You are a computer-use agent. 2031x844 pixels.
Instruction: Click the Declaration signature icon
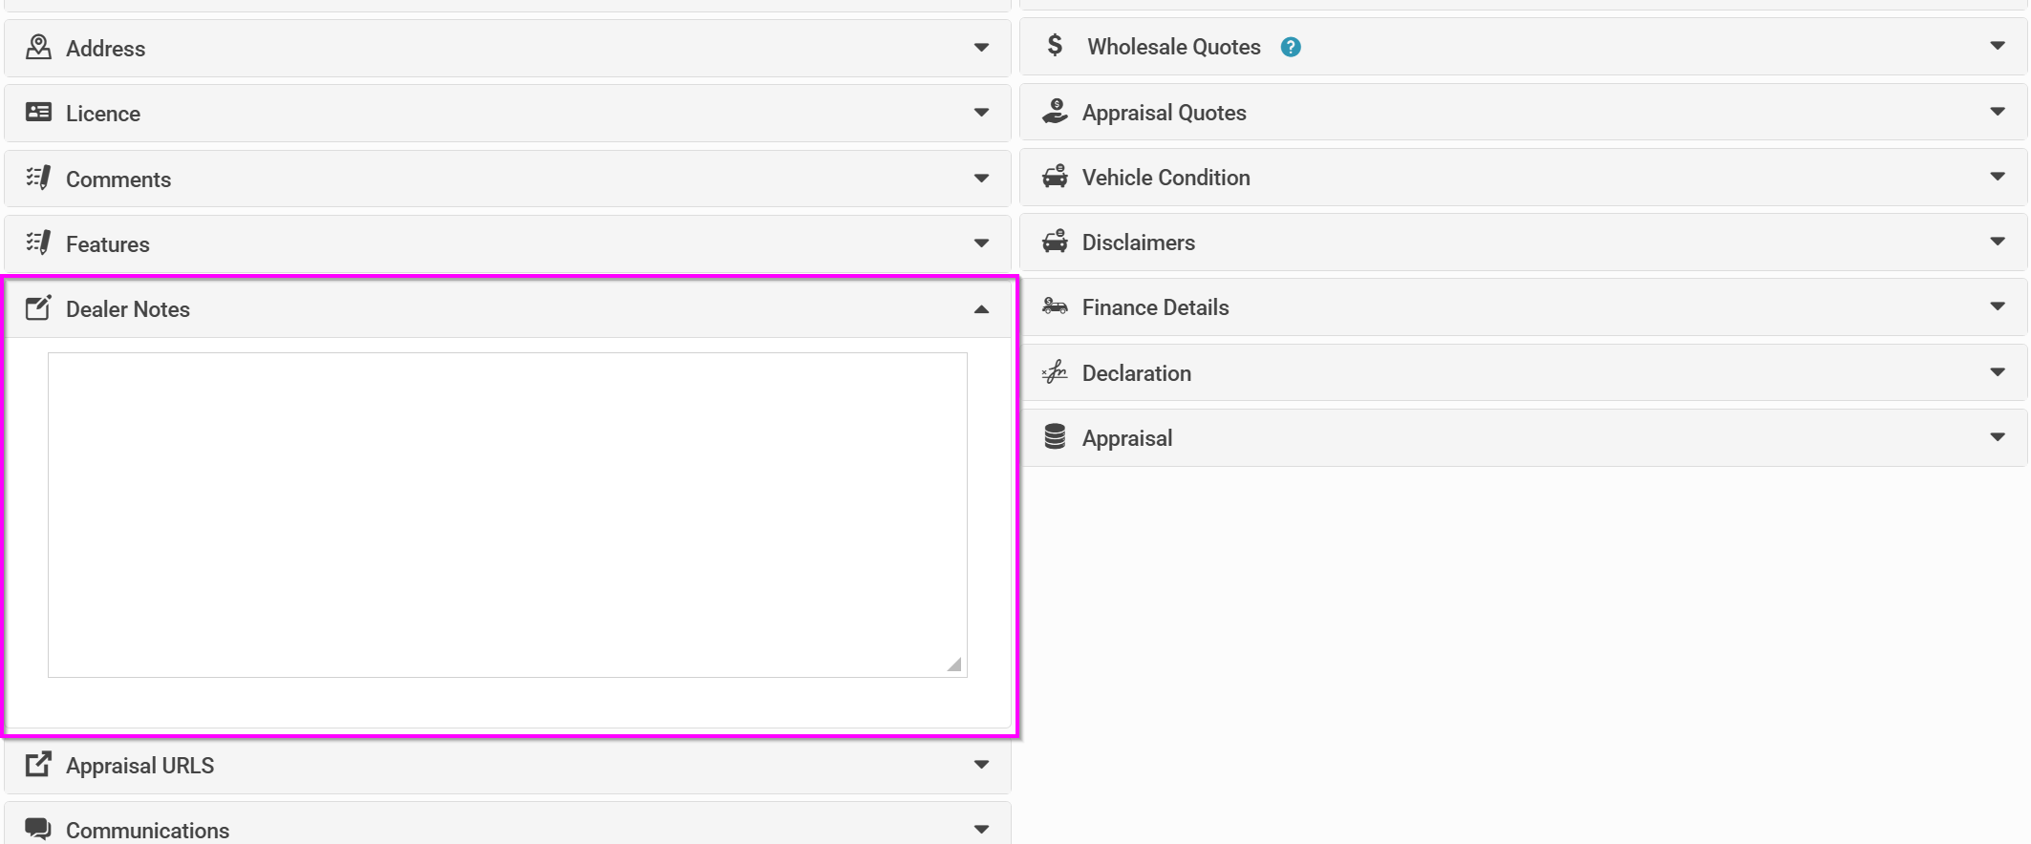(1055, 371)
